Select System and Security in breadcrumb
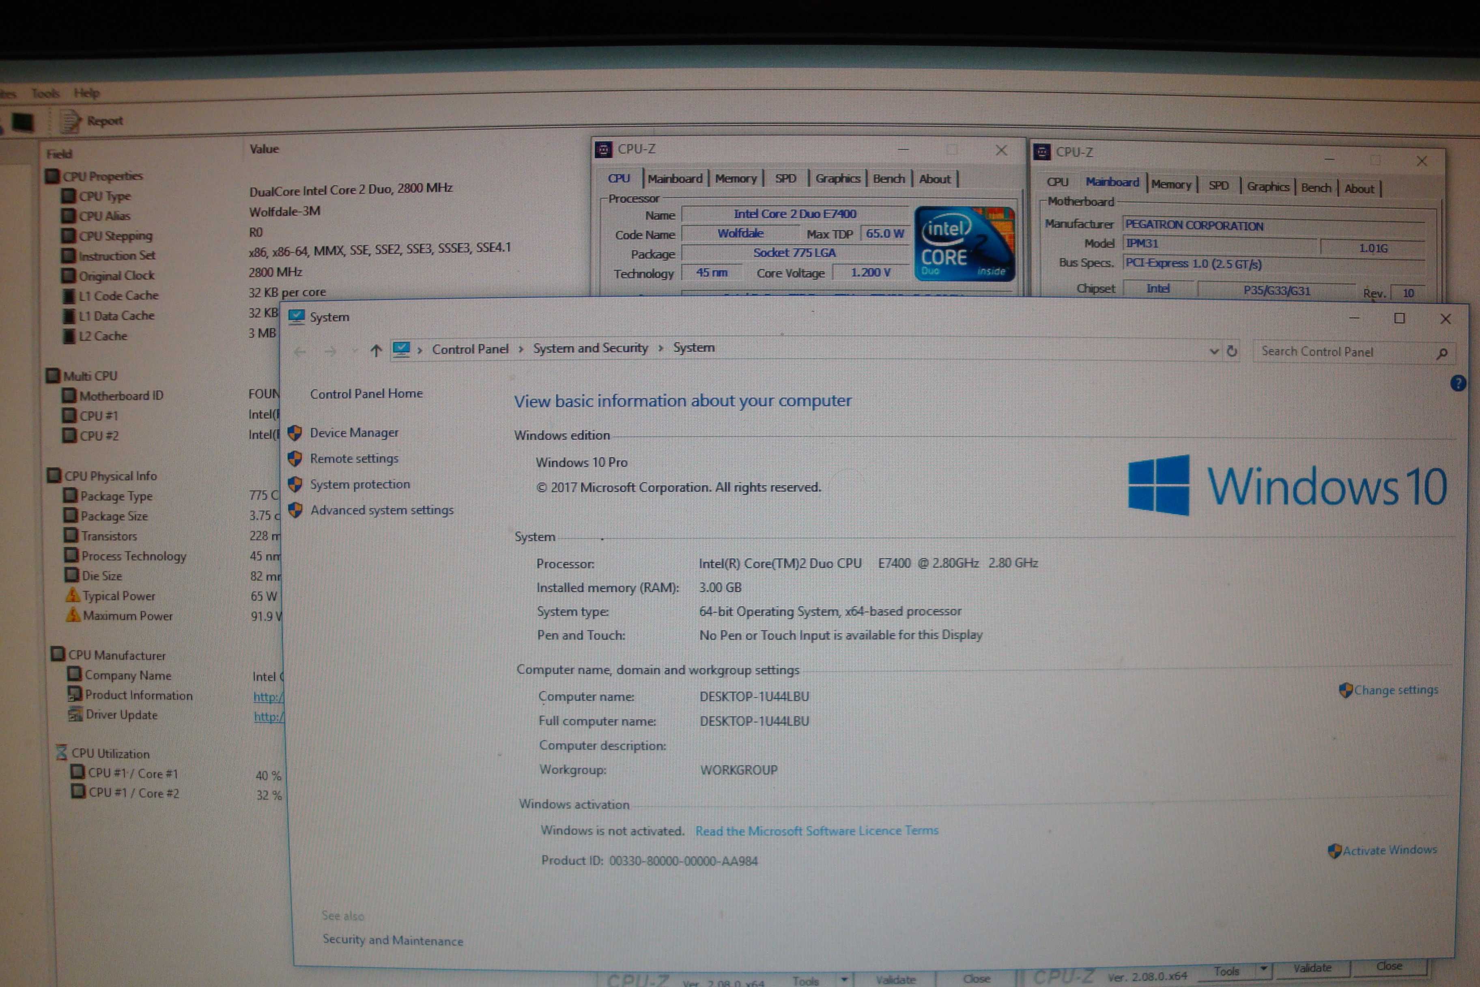This screenshot has height=987, width=1480. tap(590, 348)
